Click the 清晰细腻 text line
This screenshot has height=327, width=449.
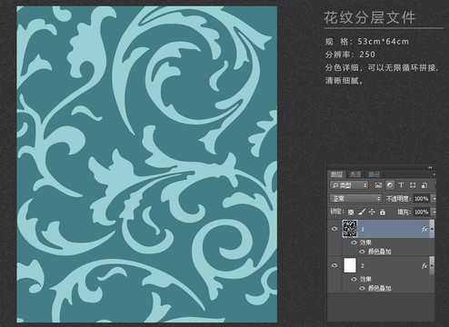pos(344,81)
